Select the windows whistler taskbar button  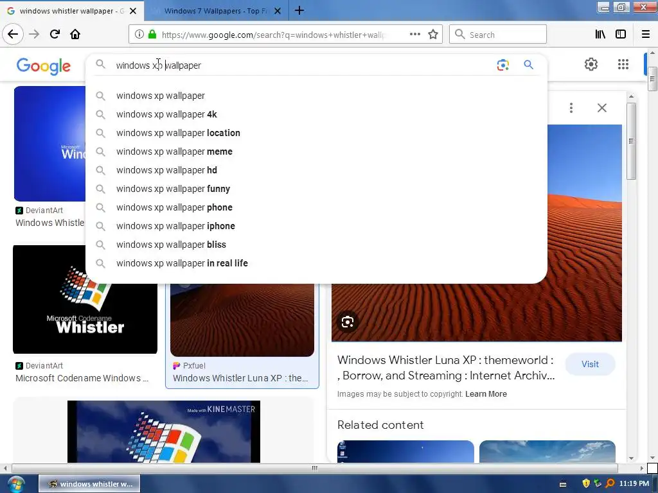89,484
